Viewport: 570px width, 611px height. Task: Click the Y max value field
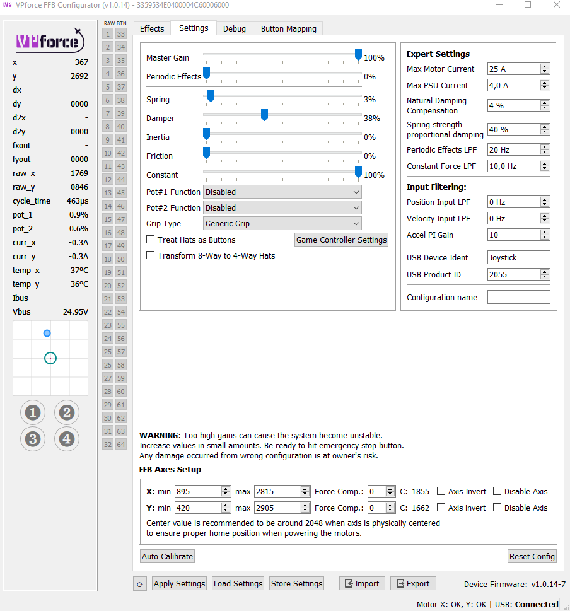click(282, 508)
